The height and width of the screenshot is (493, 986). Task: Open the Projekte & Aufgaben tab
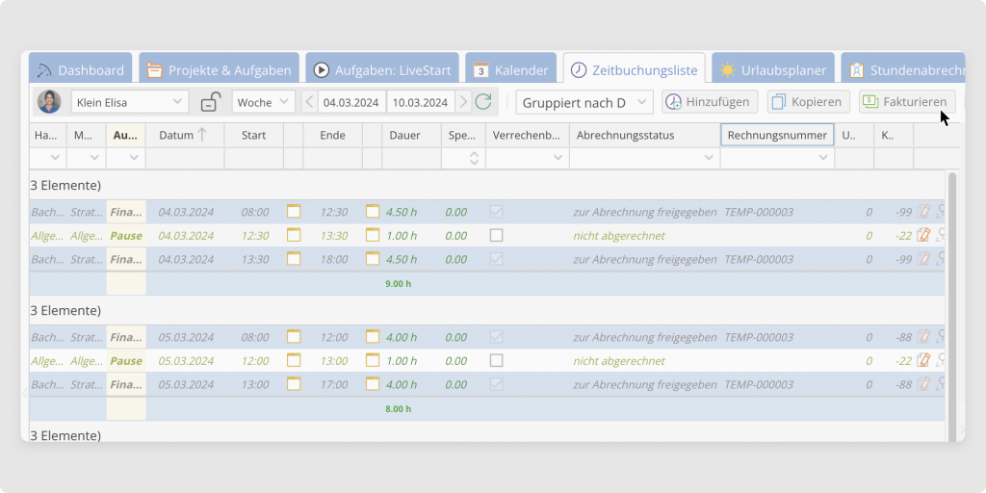coord(218,70)
